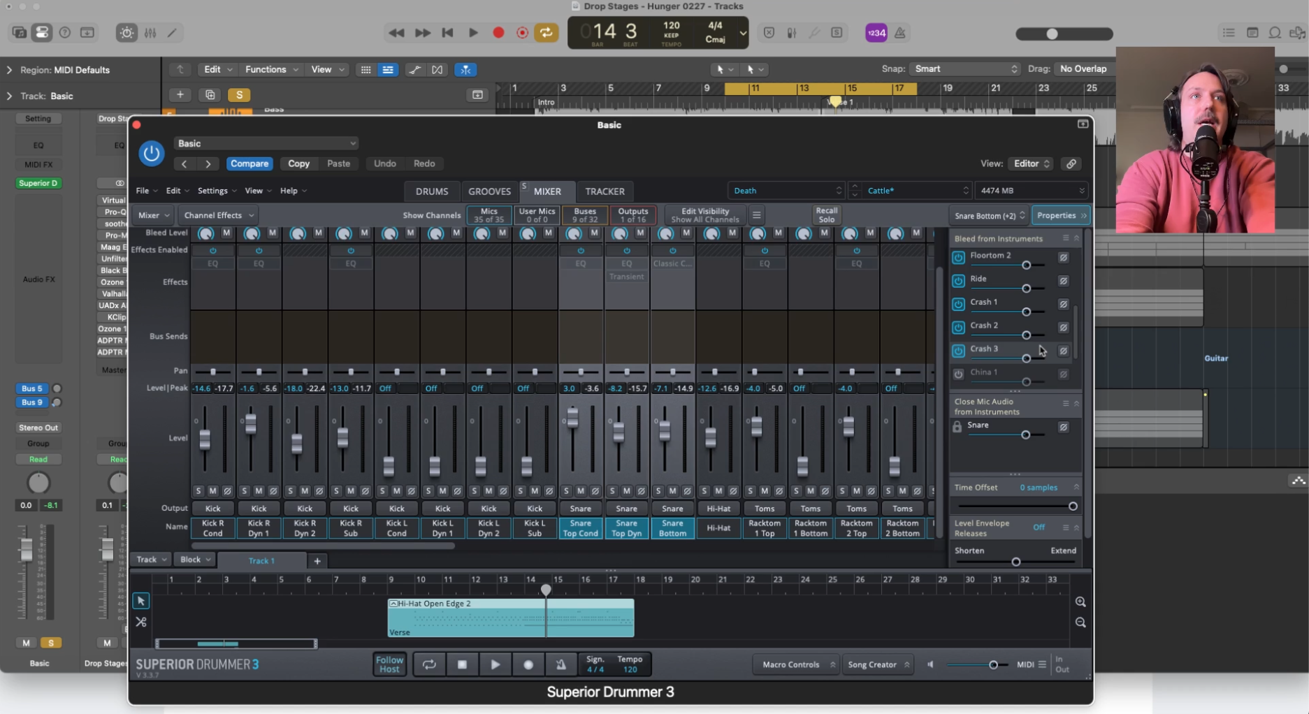Click the Copy button
The width and height of the screenshot is (1309, 714).
(298, 163)
